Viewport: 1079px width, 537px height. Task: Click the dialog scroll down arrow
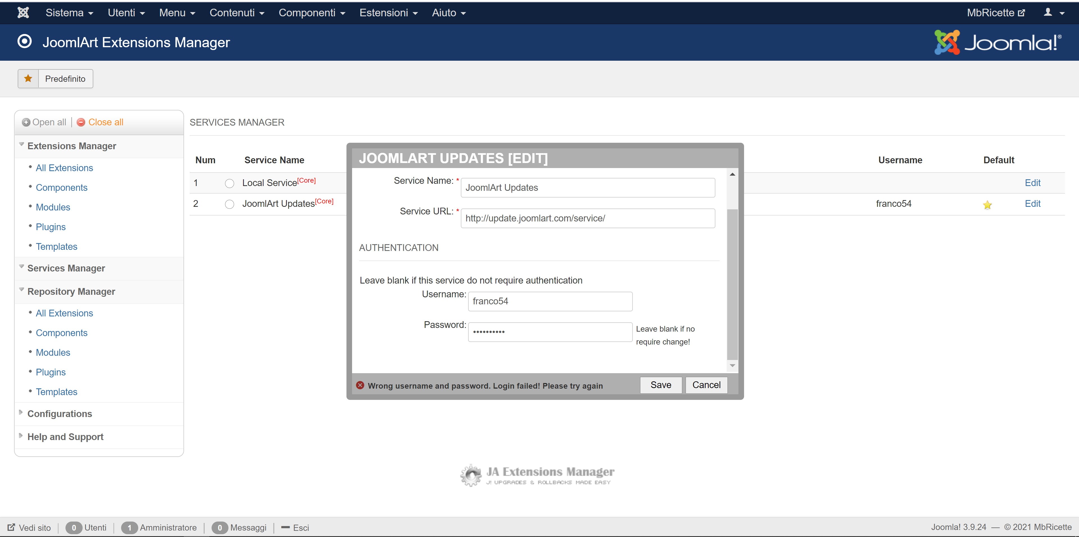coord(732,366)
